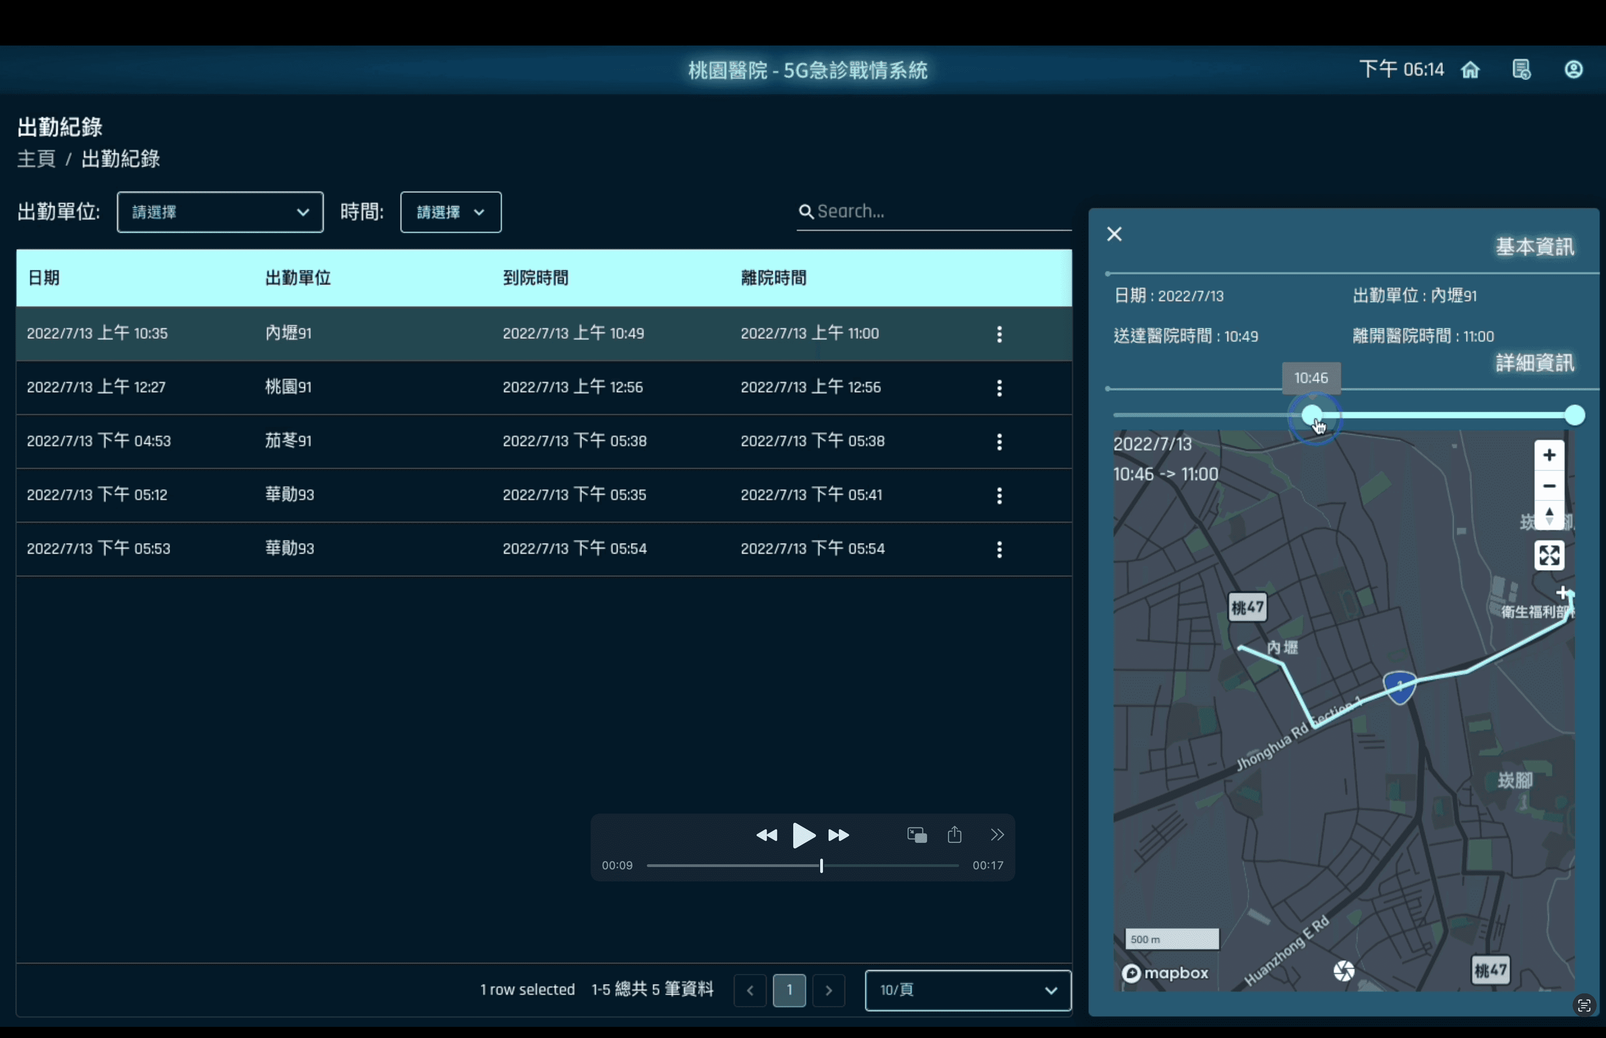Open row menu for 華勛93 05:12 record
Viewport: 1606px width, 1038px height.
coord(1000,495)
